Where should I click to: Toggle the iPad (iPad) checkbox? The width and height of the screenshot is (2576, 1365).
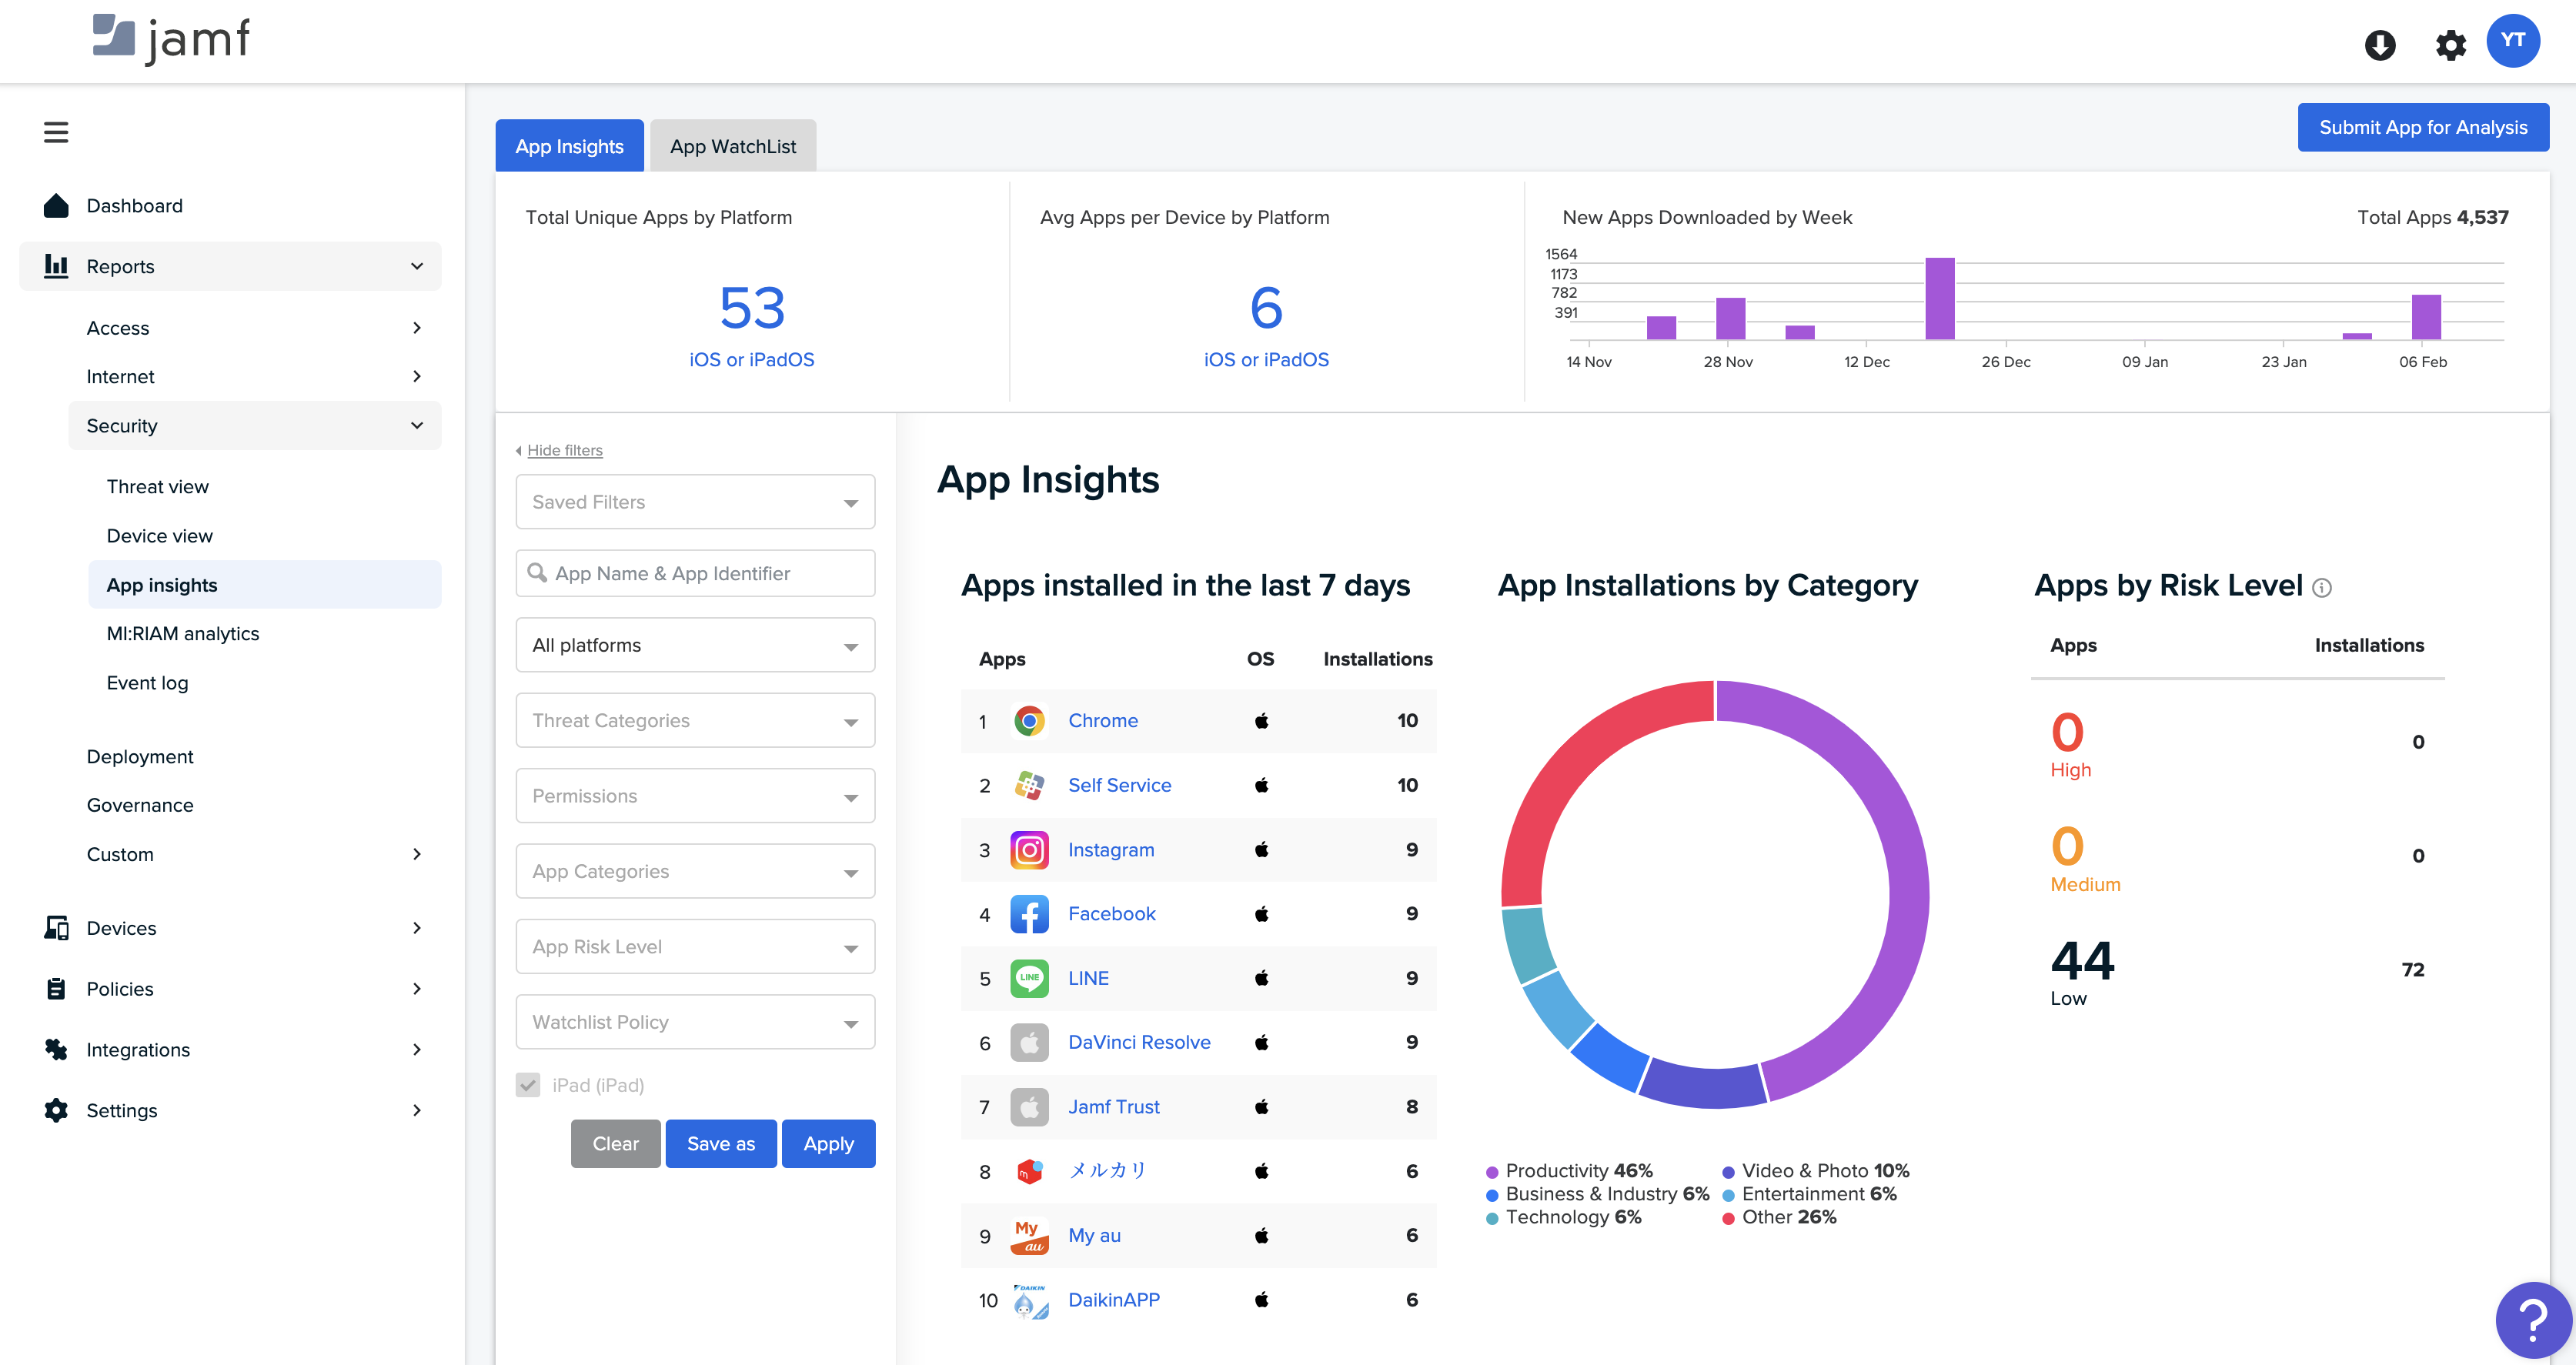point(528,1085)
